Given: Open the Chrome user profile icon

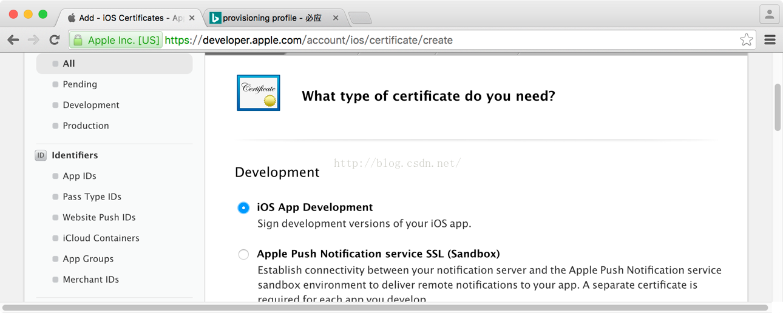Looking at the screenshot, I should click(x=769, y=14).
